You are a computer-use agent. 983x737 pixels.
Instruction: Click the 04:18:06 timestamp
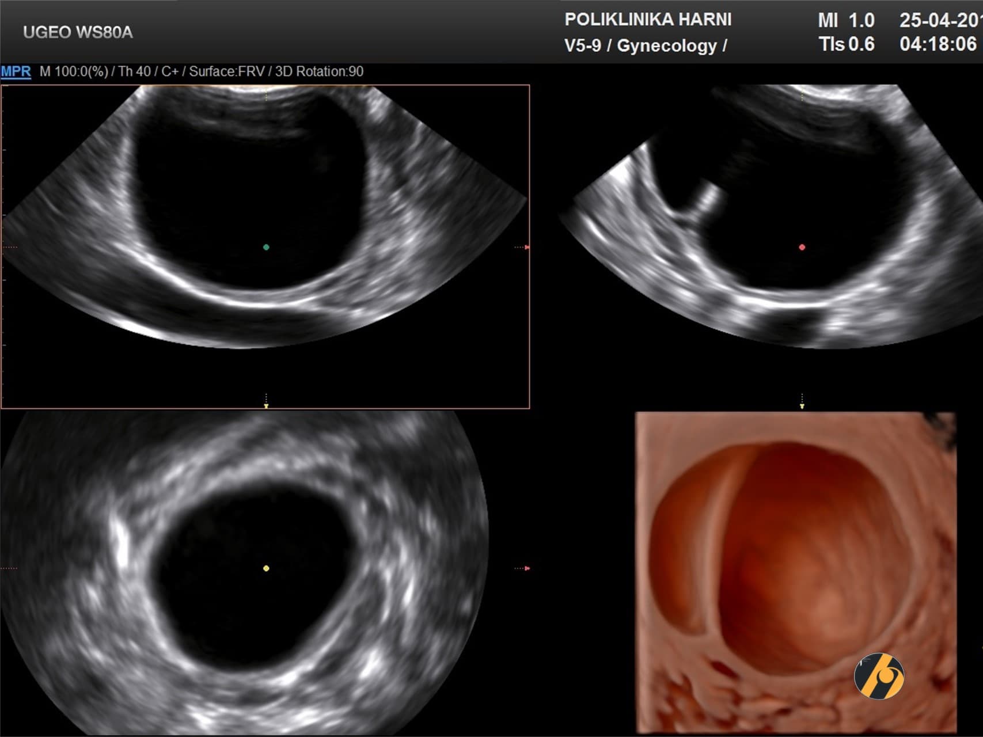tap(938, 44)
